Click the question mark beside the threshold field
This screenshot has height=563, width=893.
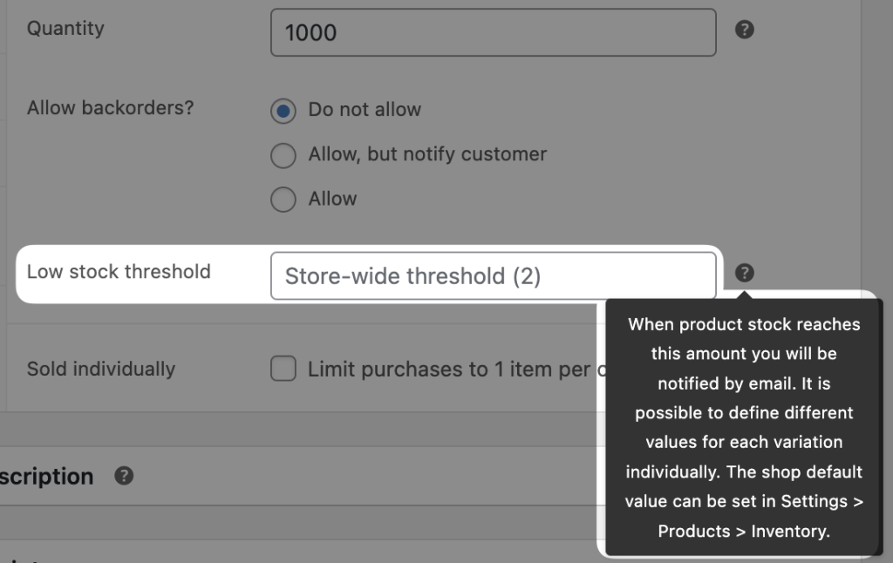(744, 273)
